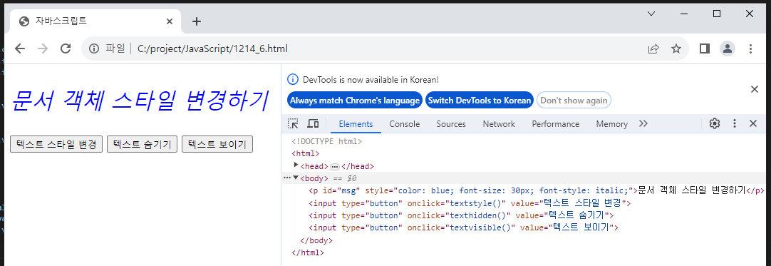Expand the head element in the DOM tree

click(x=296, y=165)
